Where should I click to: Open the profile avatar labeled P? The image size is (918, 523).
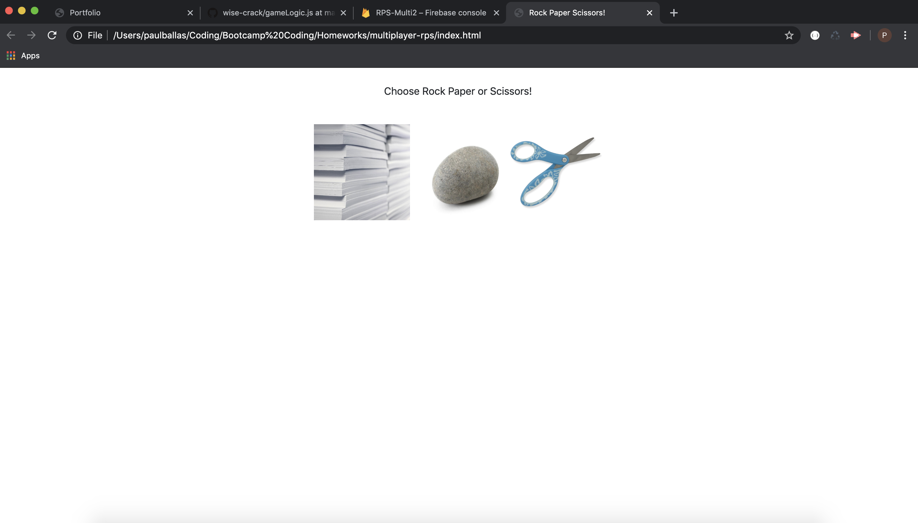click(x=885, y=35)
